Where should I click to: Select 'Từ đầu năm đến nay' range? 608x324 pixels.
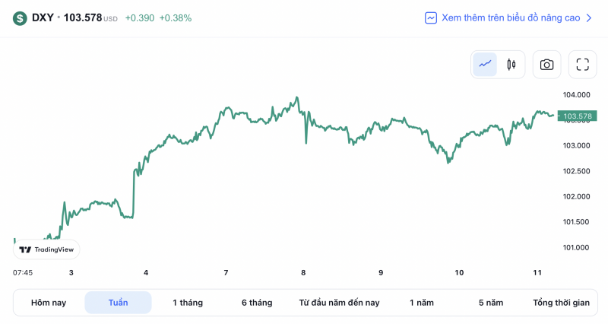point(339,303)
